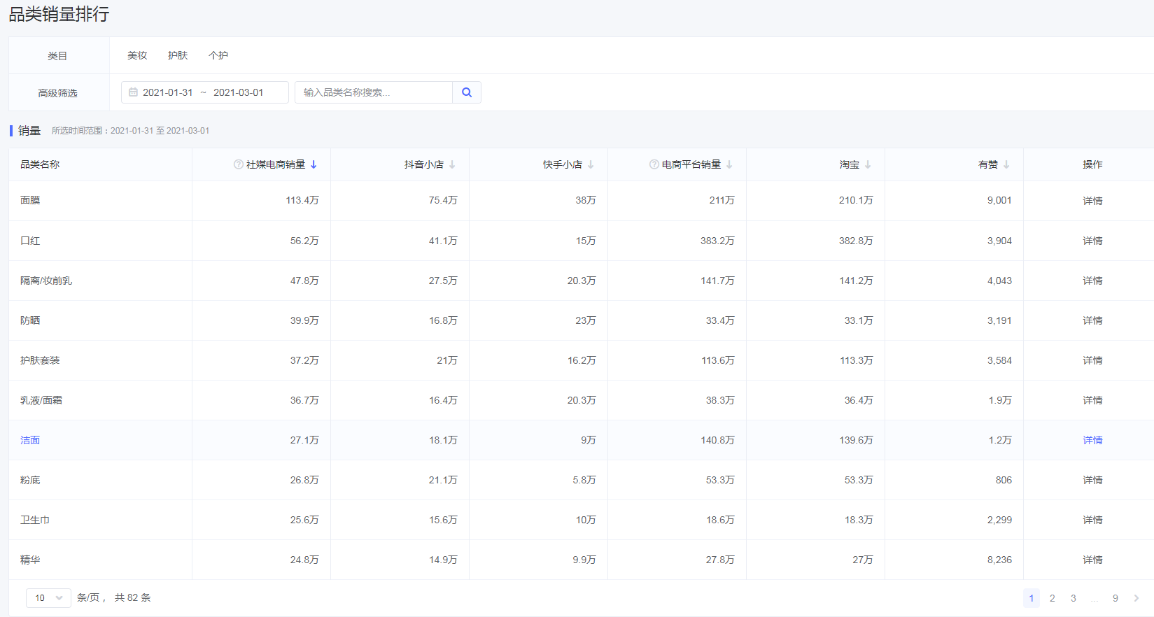Go to page 2
Viewport: 1154px width, 617px height.
(1052, 598)
